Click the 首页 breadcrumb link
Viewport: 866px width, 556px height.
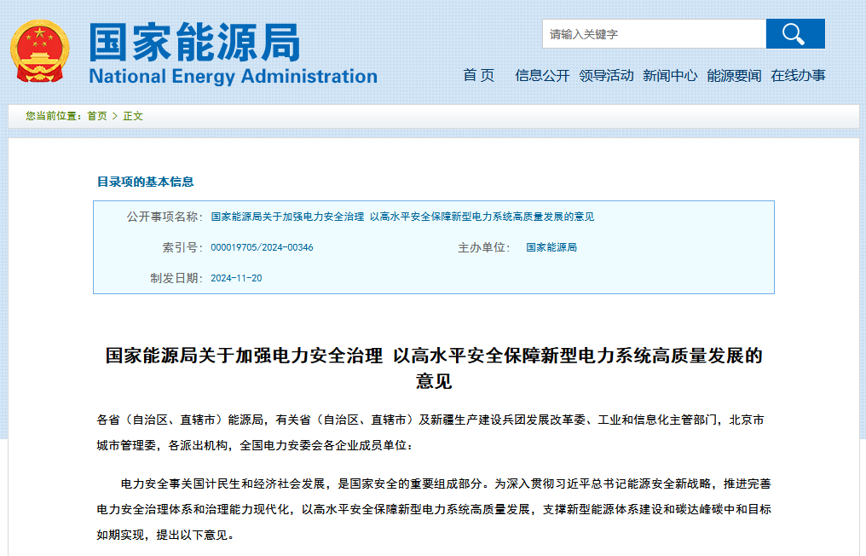click(97, 116)
